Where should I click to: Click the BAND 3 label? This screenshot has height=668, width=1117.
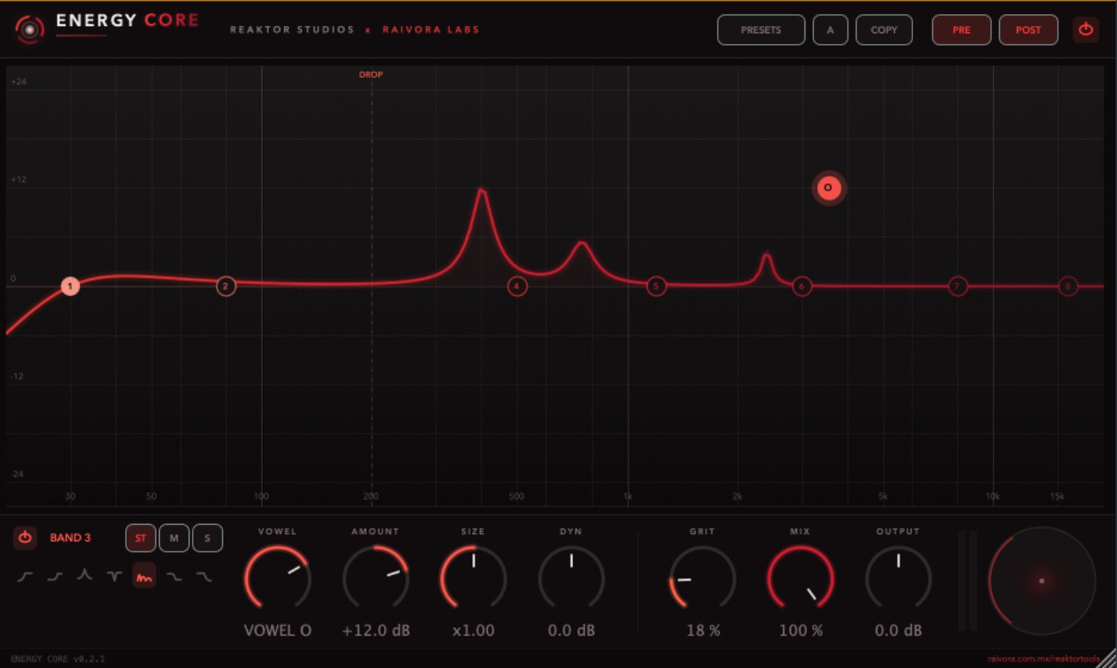[70, 537]
